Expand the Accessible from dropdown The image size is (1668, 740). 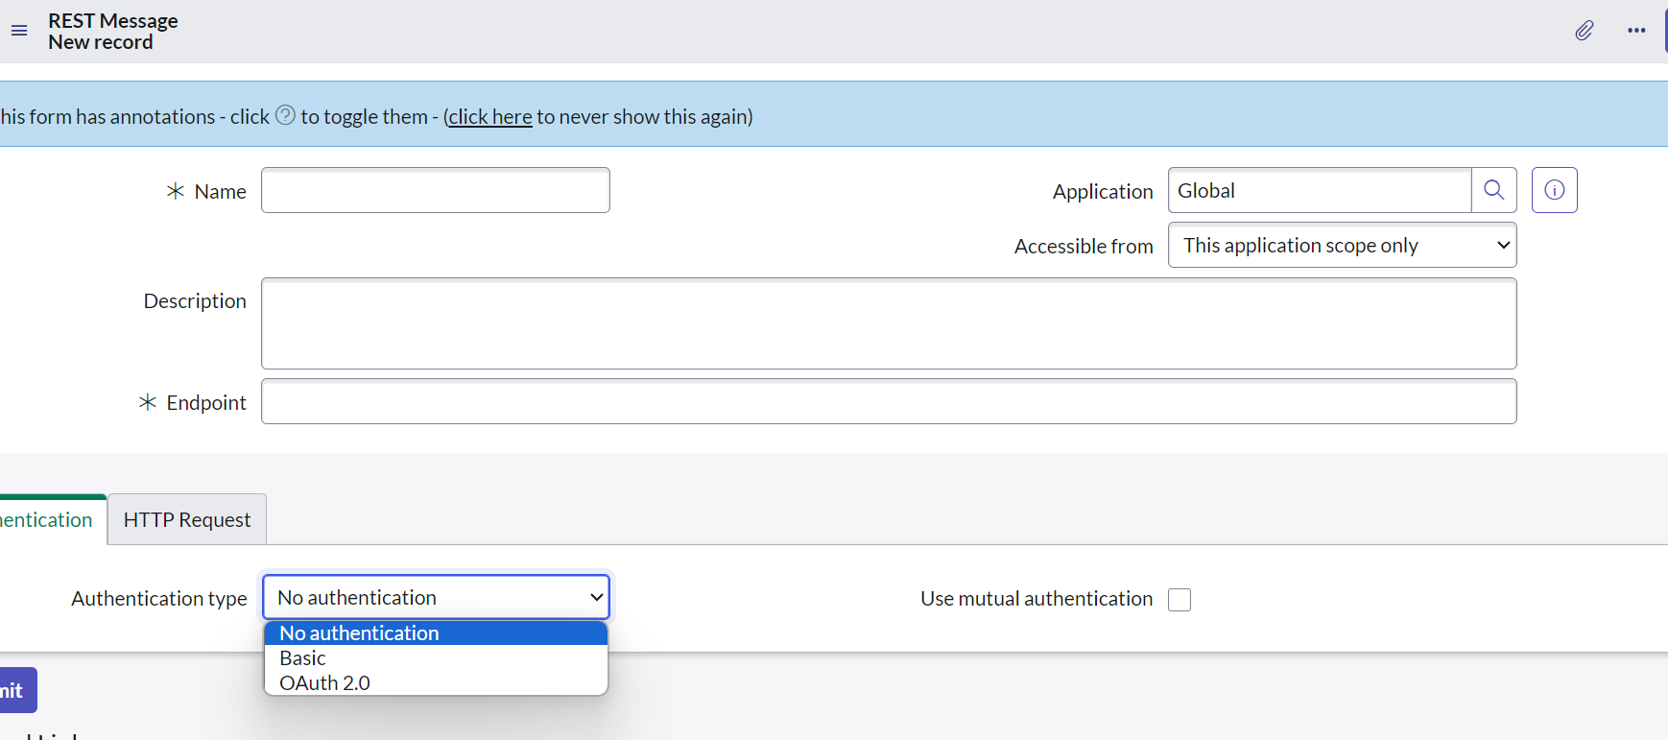1341,246
